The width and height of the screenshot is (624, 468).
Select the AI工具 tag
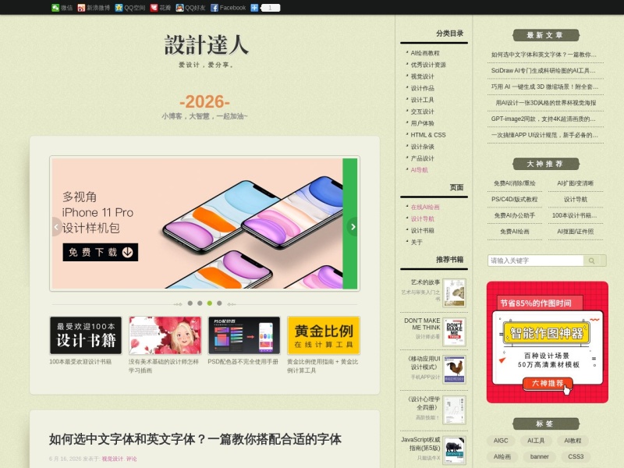point(536,441)
